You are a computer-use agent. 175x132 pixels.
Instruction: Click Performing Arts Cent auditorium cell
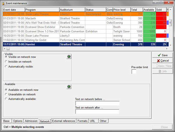tap(72, 40)
